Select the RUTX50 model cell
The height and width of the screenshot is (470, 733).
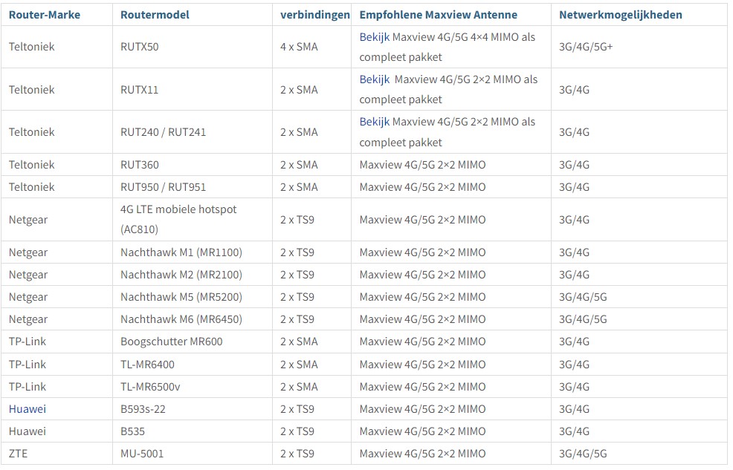click(140, 47)
